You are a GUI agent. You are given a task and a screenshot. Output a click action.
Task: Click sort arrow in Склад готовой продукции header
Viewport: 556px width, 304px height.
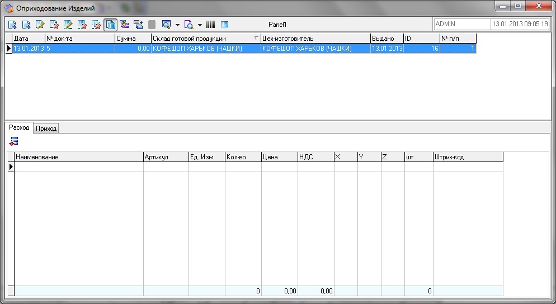tap(256, 39)
